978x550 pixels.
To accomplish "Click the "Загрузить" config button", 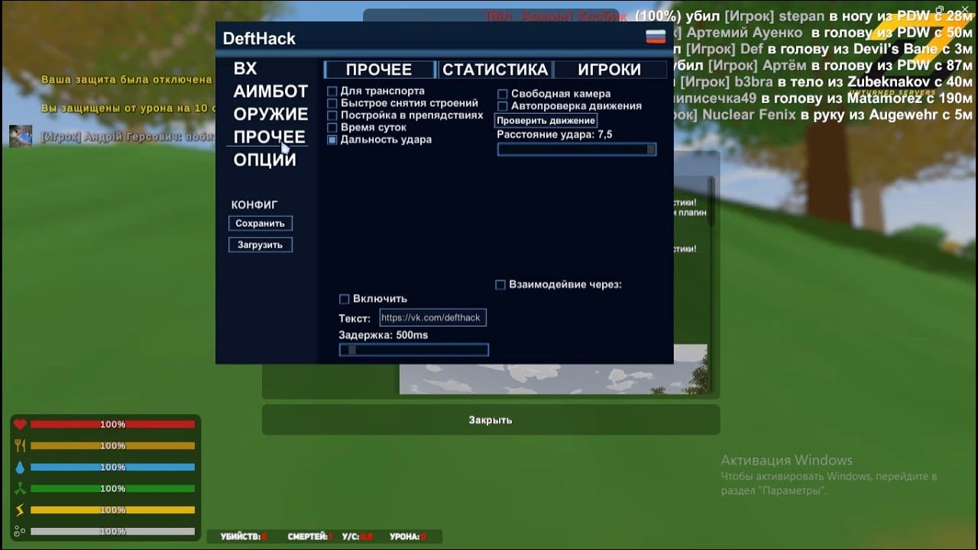I will tap(260, 244).
